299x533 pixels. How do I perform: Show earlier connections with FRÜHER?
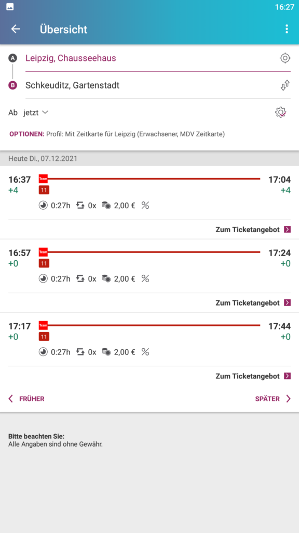click(26, 399)
